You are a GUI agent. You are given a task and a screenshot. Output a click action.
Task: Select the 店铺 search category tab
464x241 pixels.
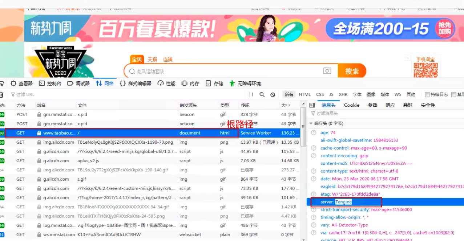pyautogui.click(x=168, y=60)
